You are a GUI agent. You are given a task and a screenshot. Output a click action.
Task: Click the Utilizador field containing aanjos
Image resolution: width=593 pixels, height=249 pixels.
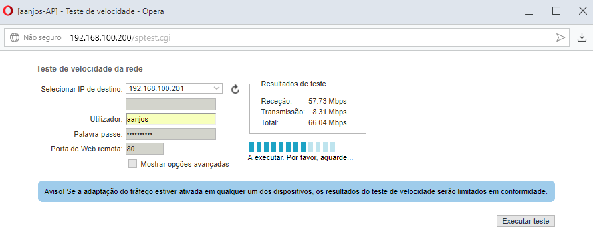170,119
